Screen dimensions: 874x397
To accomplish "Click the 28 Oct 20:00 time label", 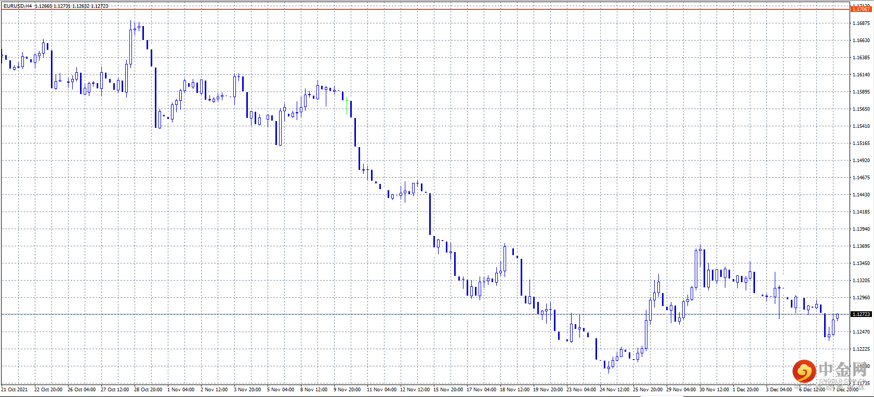I will [x=148, y=390].
